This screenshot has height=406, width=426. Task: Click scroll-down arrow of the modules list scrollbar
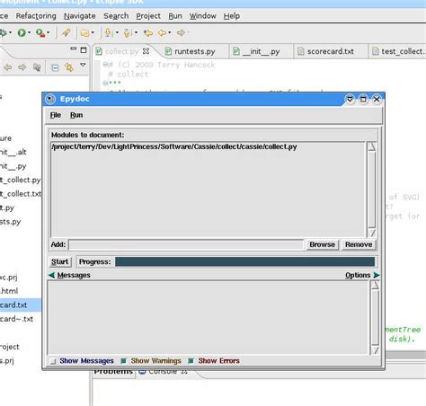371,233
